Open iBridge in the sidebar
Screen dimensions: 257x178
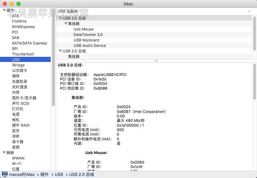(18, 65)
